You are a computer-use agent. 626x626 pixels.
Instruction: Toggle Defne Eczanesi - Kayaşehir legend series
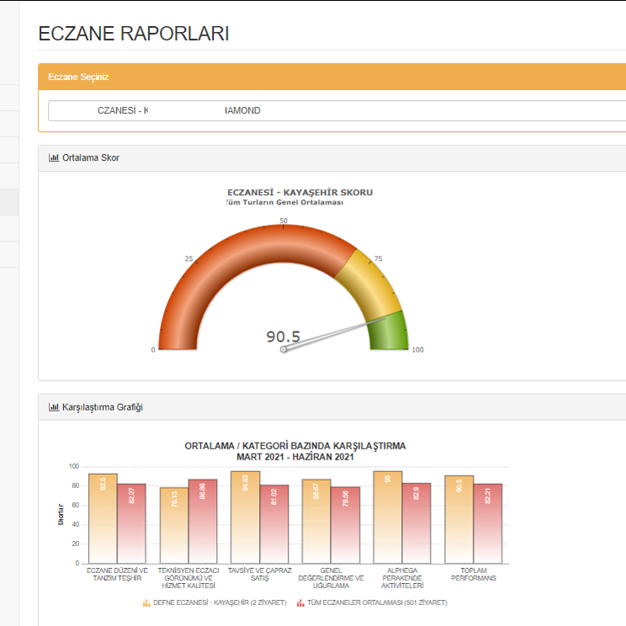point(220,602)
